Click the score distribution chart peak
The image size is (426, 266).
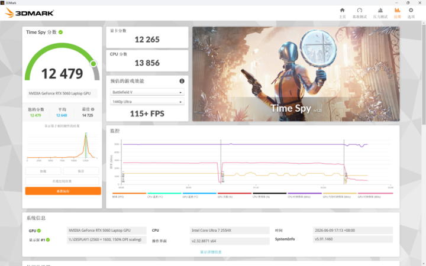86,135
